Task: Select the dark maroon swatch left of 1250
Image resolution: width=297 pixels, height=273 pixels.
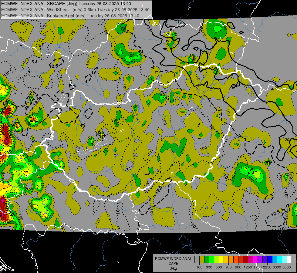Action: tap(245, 260)
